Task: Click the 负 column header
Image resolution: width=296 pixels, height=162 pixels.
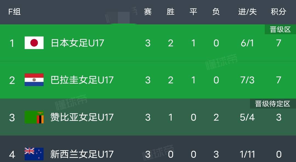Action: tap(216, 12)
